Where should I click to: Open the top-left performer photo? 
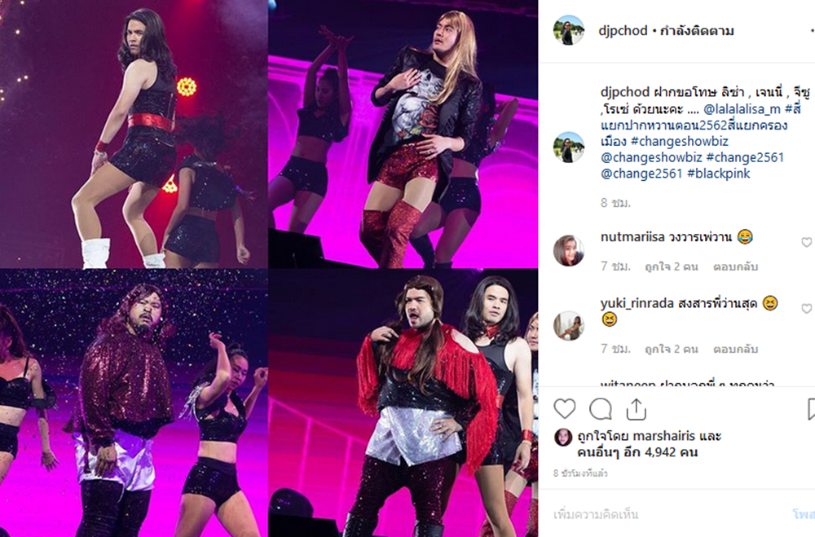134,134
